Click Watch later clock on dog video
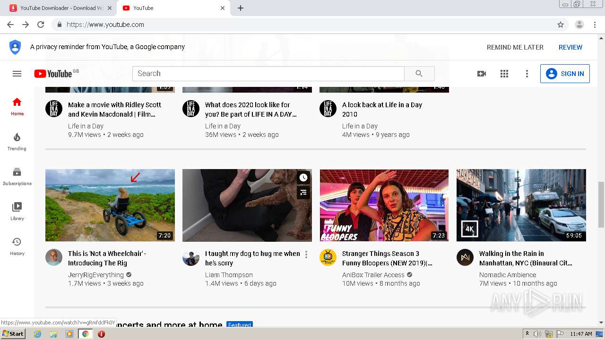Image resolution: width=605 pixels, height=340 pixels. (303, 178)
